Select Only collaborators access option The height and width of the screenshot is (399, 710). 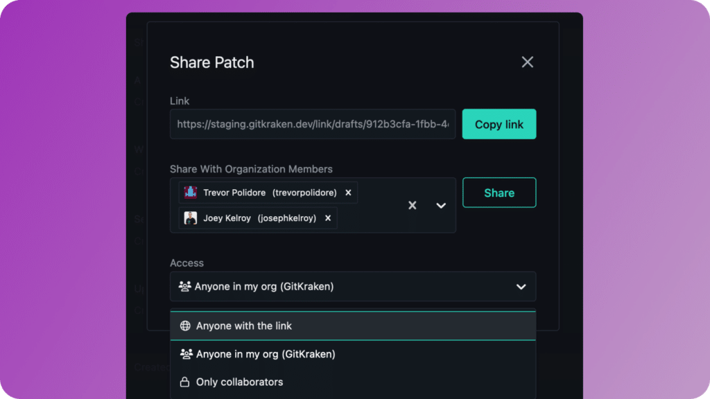[353, 382]
